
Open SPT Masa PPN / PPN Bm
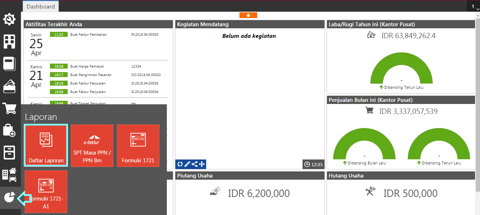click(92, 145)
